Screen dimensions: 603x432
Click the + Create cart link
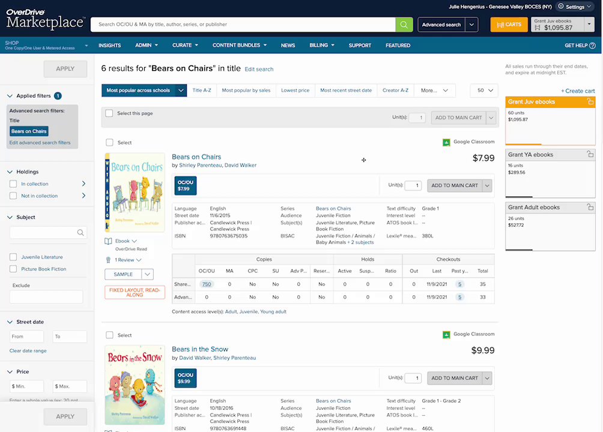pyautogui.click(x=578, y=91)
